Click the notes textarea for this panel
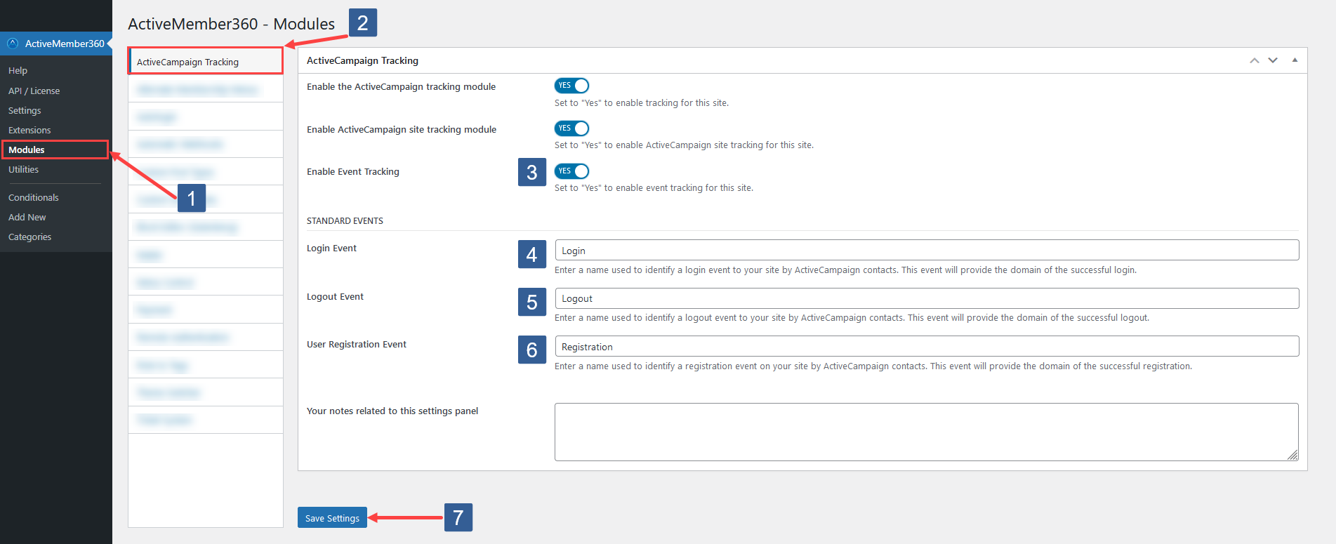The width and height of the screenshot is (1336, 544). [927, 432]
